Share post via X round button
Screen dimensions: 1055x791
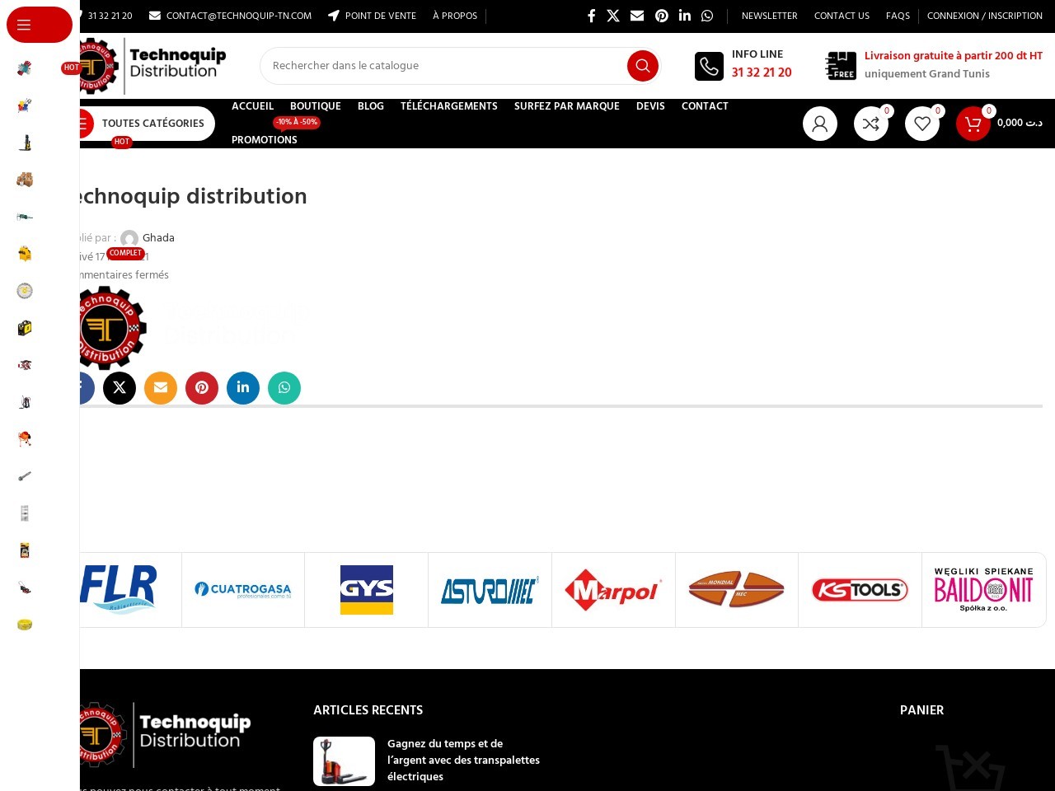coord(120,388)
